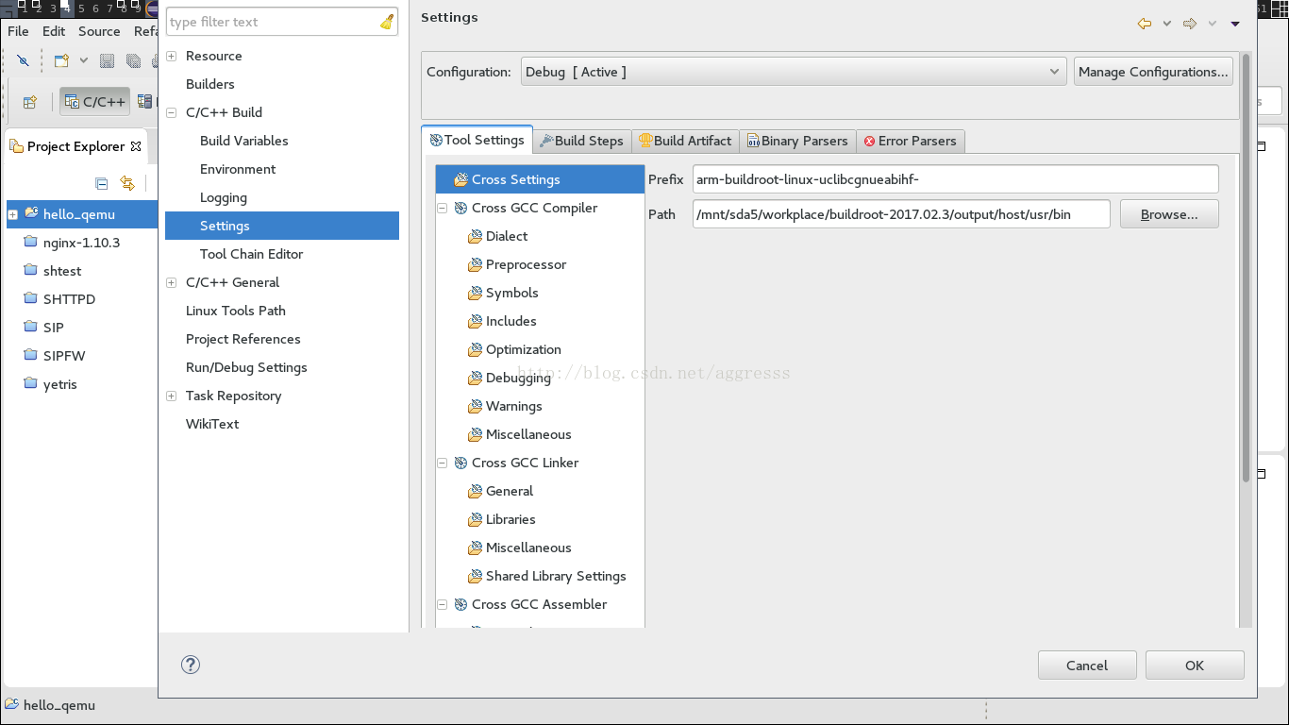Select the nginx-1.10.3 project folder
Screen dimensions: 1289x725
click(81, 243)
